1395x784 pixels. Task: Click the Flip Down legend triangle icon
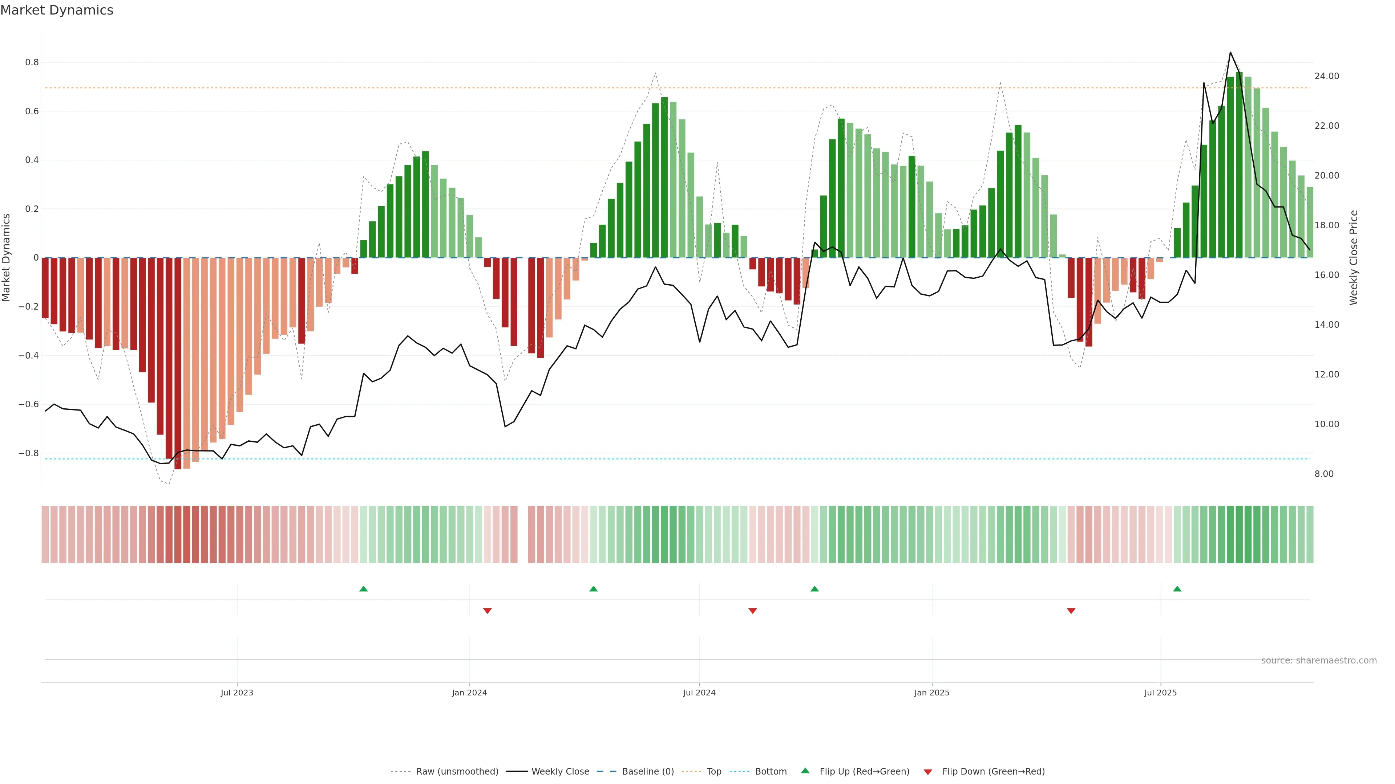pyautogui.click(x=928, y=772)
